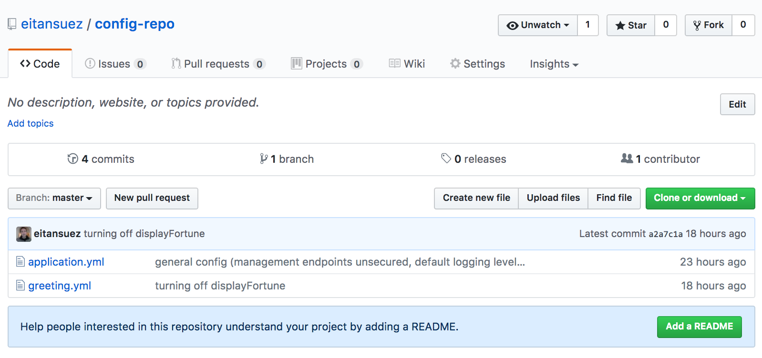Viewport: 762px width, 358px height.
Task: Open greeting.yml row commit message link
Action: 220,286
